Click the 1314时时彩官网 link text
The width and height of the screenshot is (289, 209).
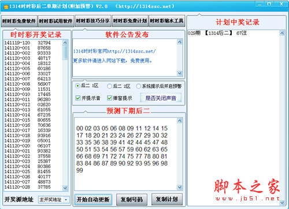[114, 52]
